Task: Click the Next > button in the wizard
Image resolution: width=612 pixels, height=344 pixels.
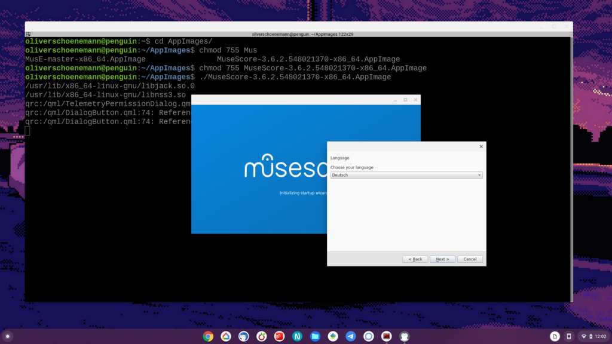Action: (442, 259)
